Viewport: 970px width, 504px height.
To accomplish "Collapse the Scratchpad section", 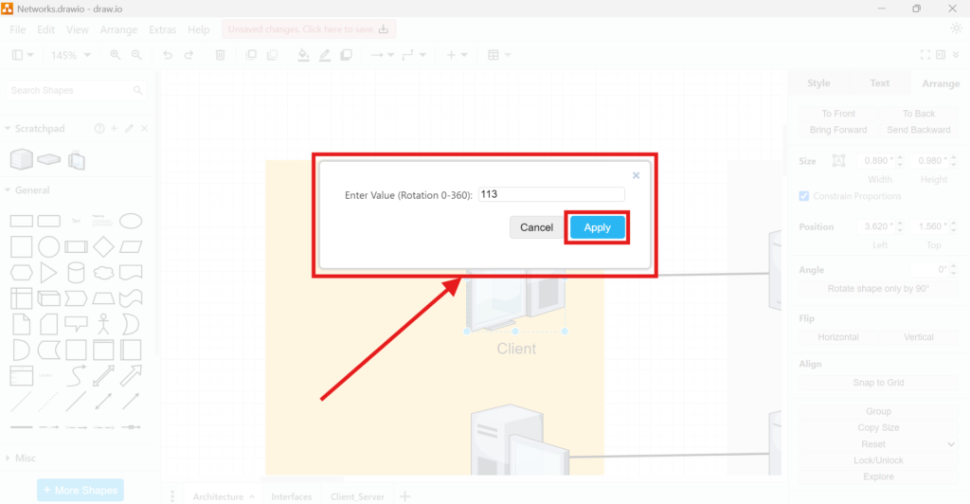I will pos(34,129).
